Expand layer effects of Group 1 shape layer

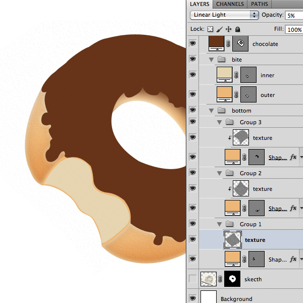[301, 260]
